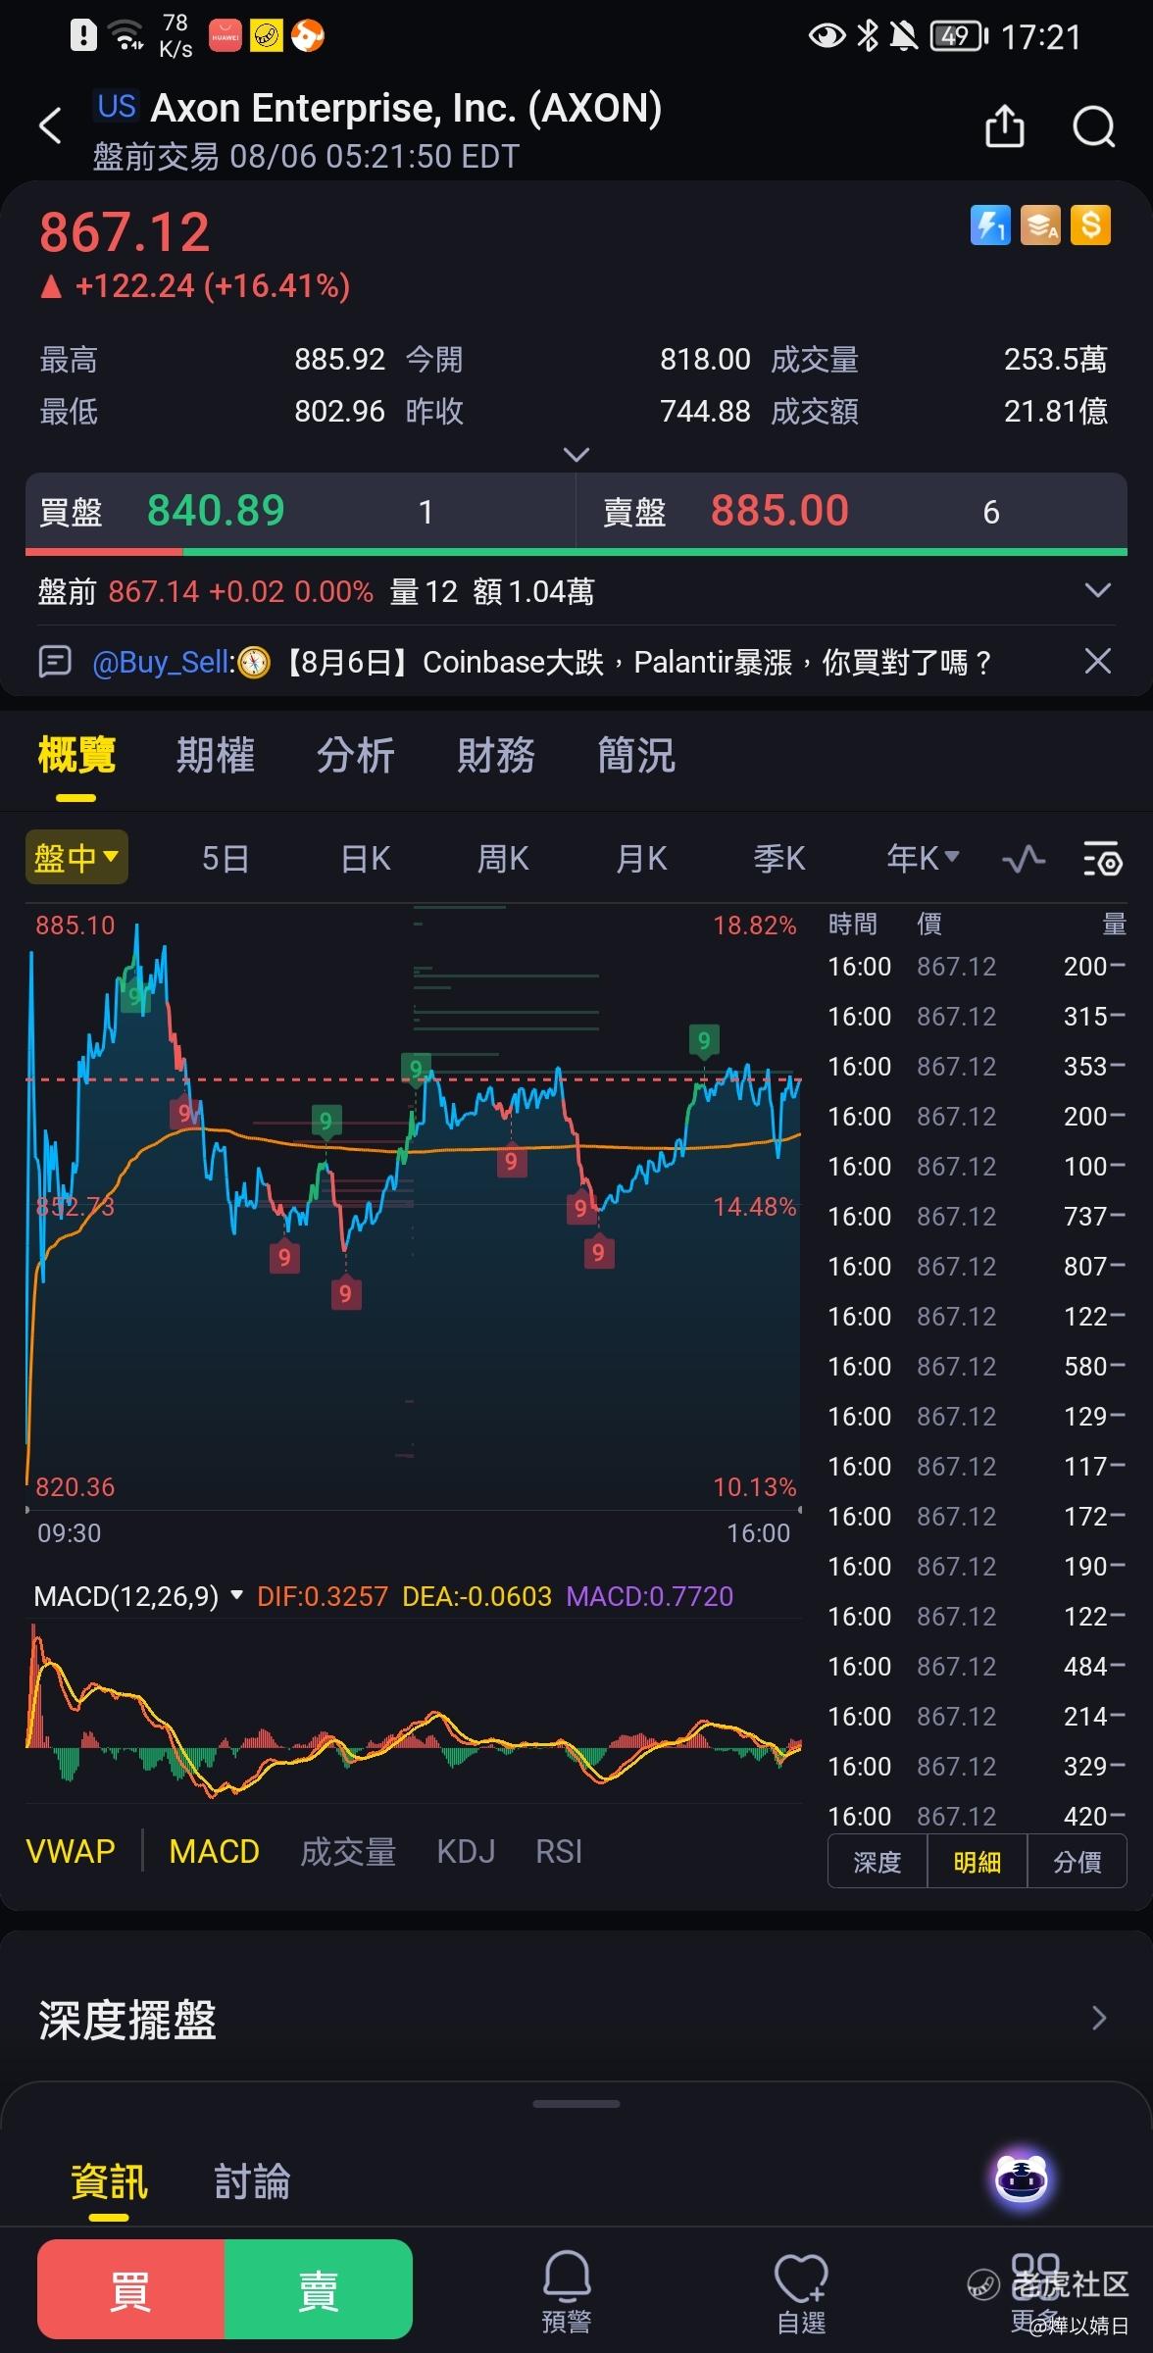Tap the bid-ask ratio bar
The width and height of the screenshot is (1153, 2353).
coord(576,552)
